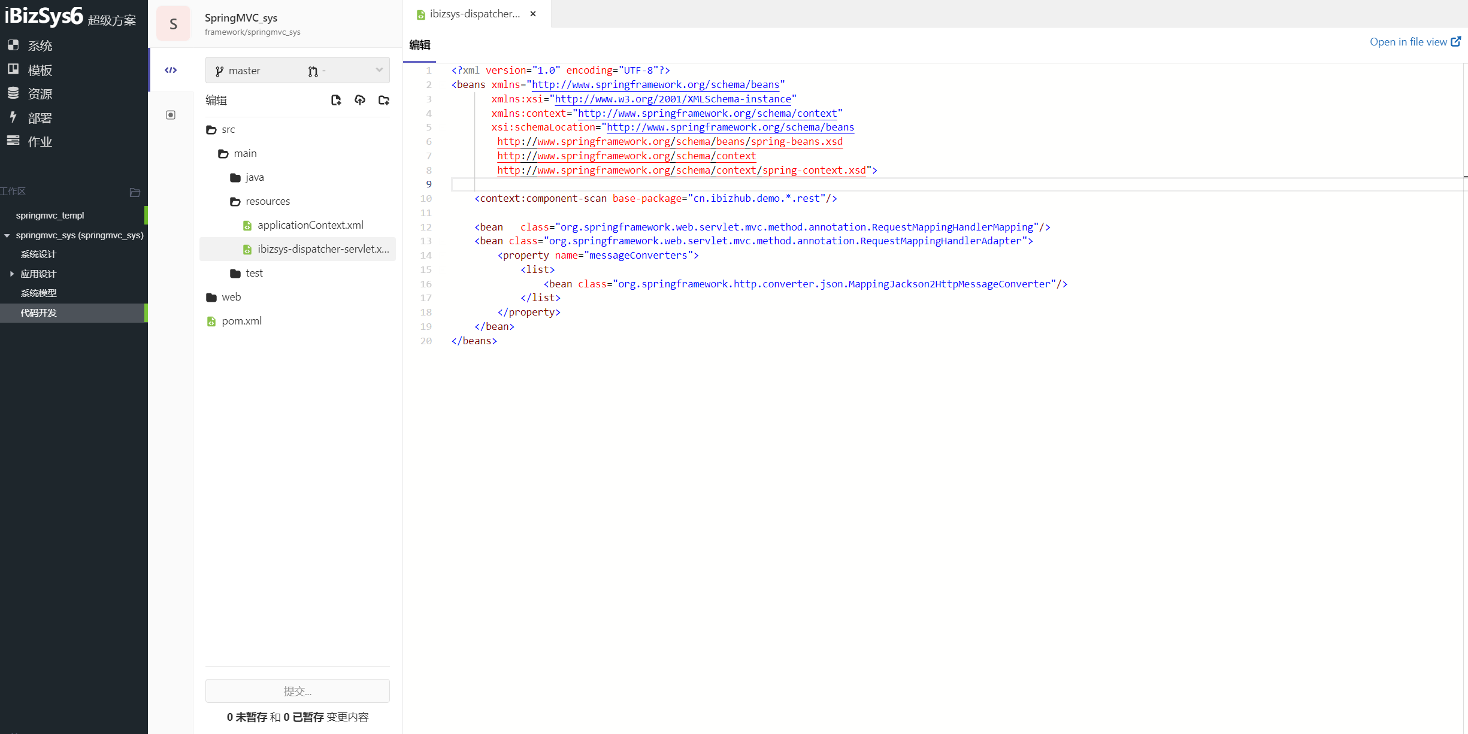Click the new folder icon
The height and width of the screenshot is (734, 1468).
click(384, 100)
